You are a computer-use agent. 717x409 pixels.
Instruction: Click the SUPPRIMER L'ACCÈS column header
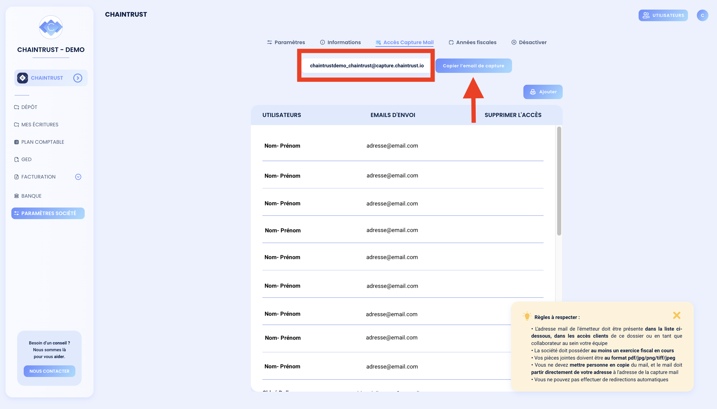coord(513,115)
